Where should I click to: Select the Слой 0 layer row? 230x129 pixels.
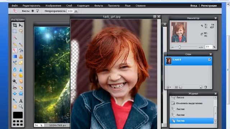coord(188,61)
